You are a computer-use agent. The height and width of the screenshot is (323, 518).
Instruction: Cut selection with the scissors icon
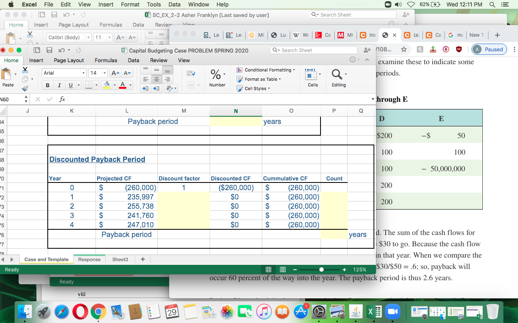click(25, 70)
